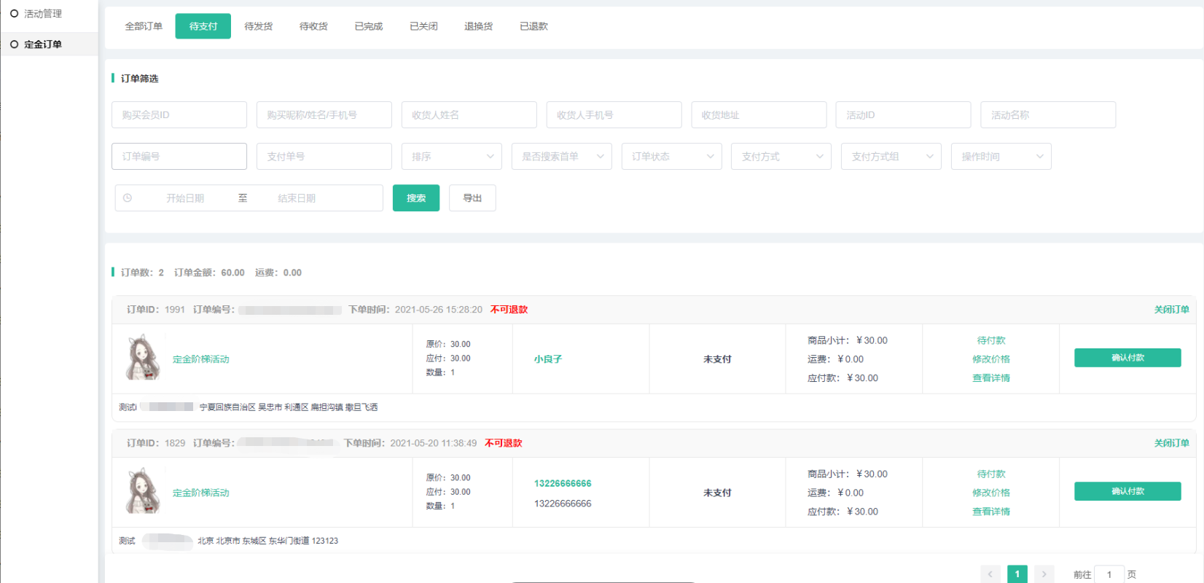Click the product thumbnail of order 1991
This screenshot has width=1204, height=583.
point(143,358)
